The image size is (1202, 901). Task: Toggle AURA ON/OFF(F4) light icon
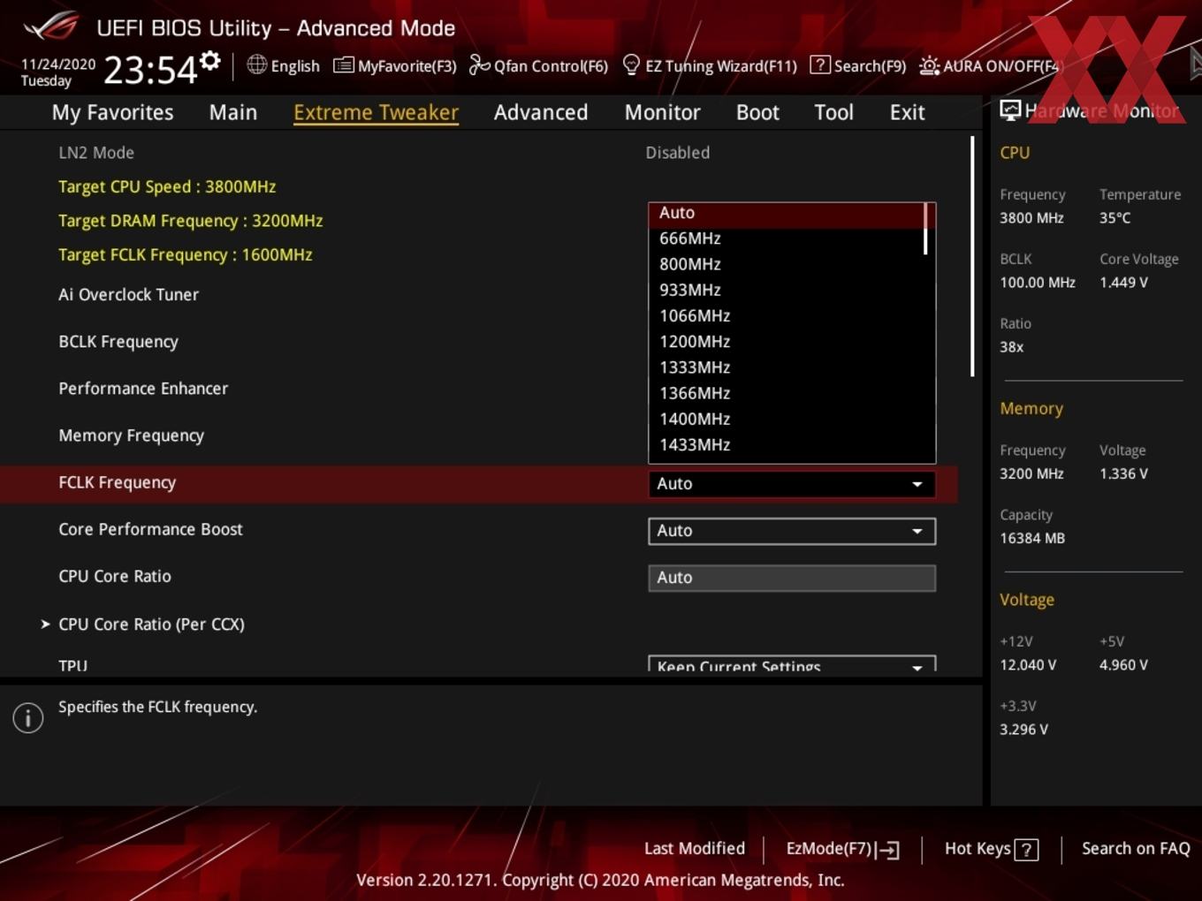[929, 65]
